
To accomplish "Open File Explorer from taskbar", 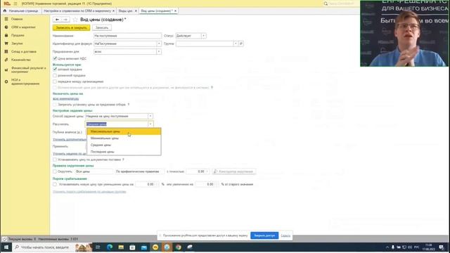I will 121,247.
